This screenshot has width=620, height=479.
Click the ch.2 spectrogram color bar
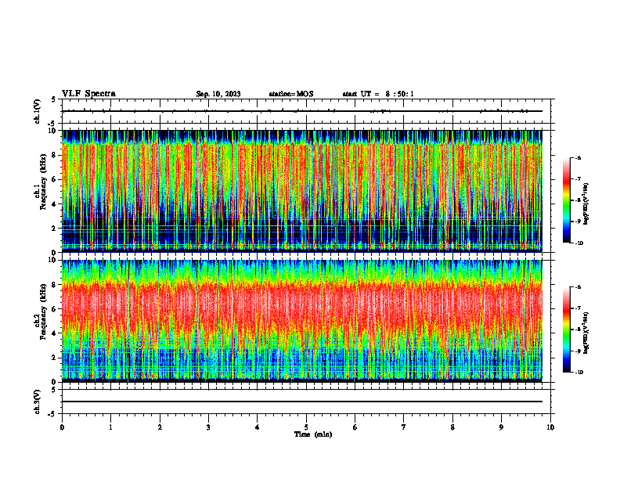coord(566,330)
